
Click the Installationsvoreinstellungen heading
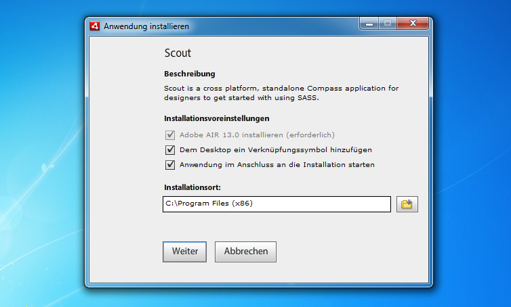217,118
